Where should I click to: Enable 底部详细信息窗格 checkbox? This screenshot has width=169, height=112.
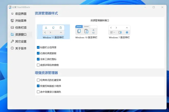(x=38, y=65)
